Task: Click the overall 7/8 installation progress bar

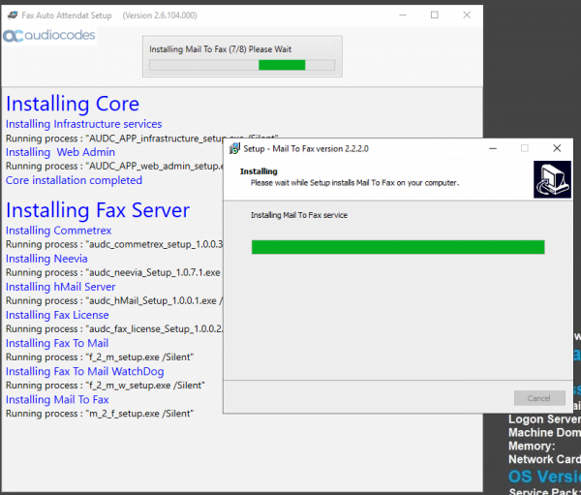Action: [x=241, y=65]
